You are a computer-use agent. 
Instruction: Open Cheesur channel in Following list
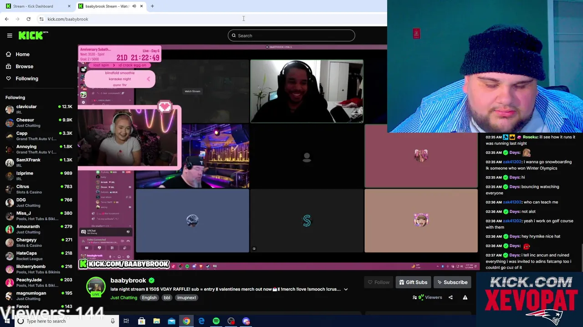coord(39,123)
